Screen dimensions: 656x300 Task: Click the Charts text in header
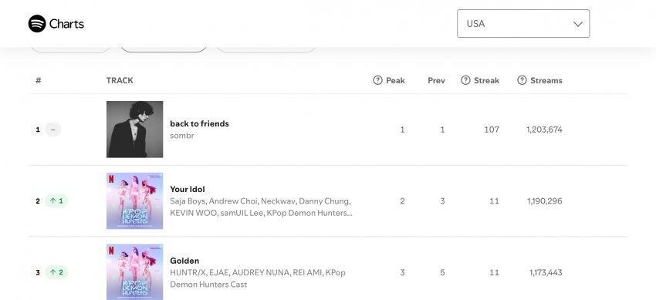click(66, 24)
